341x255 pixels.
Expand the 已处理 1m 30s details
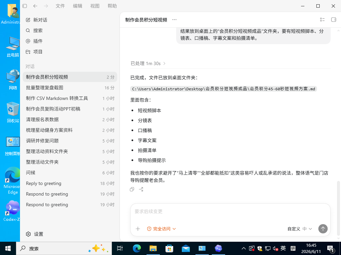[x=148, y=63]
